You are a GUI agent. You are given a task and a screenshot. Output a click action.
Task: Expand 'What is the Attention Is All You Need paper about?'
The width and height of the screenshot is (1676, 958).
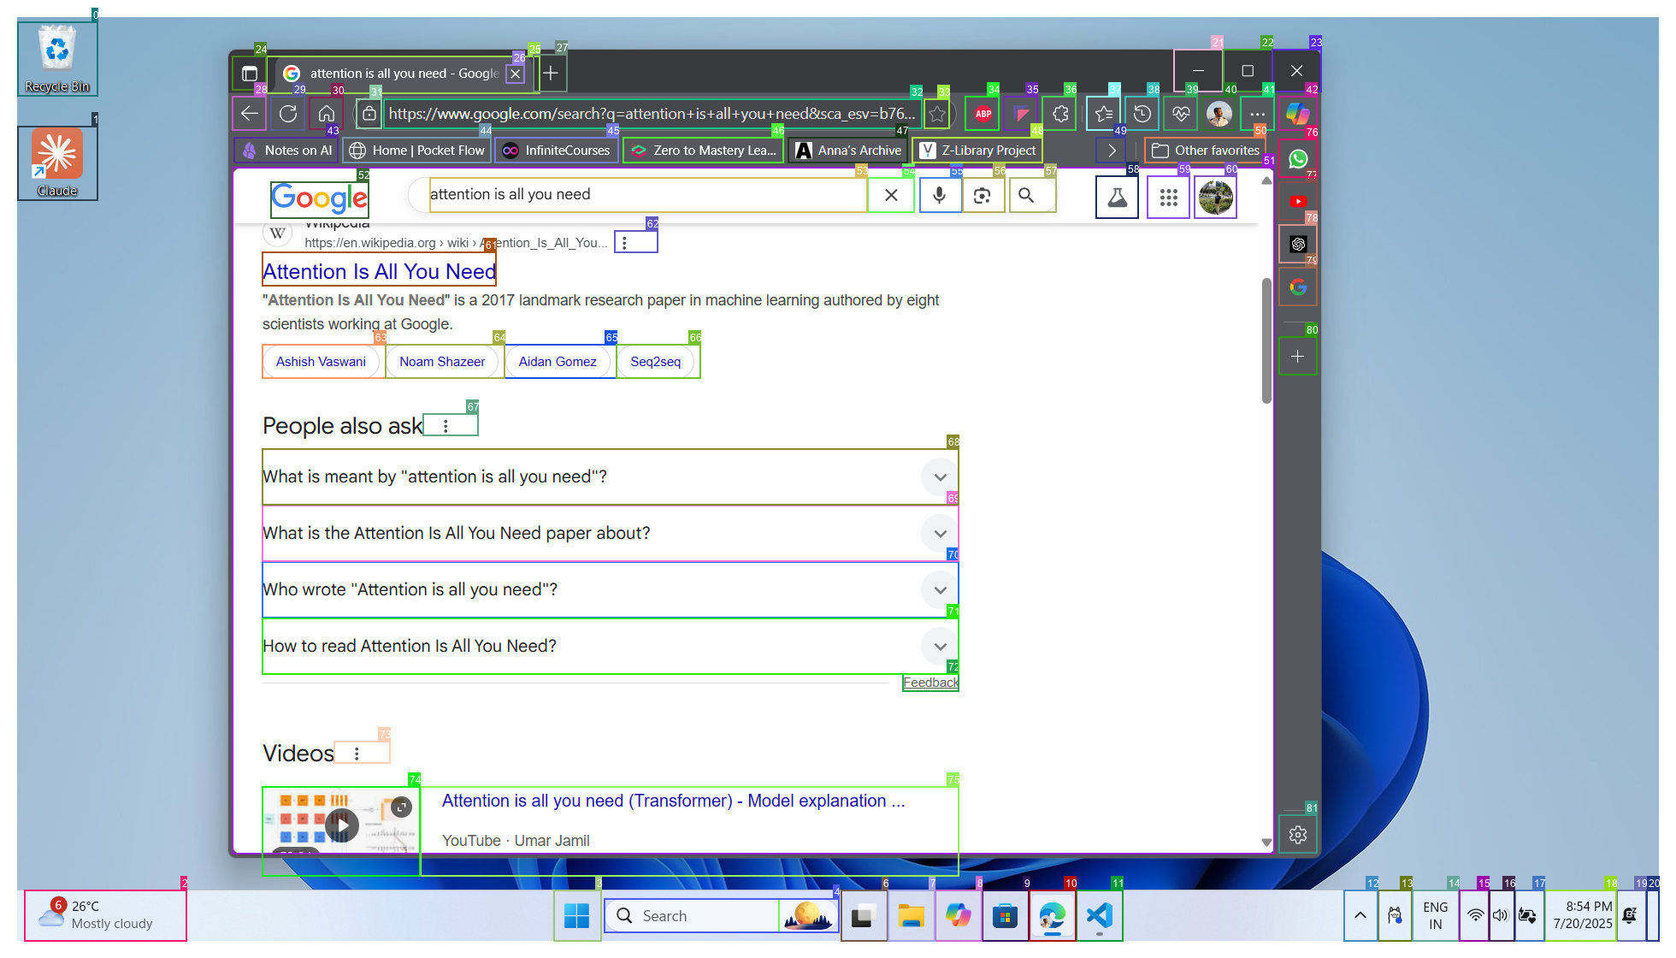click(x=610, y=533)
